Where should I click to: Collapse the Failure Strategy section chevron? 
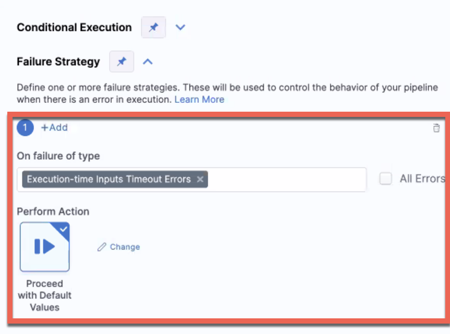148,62
